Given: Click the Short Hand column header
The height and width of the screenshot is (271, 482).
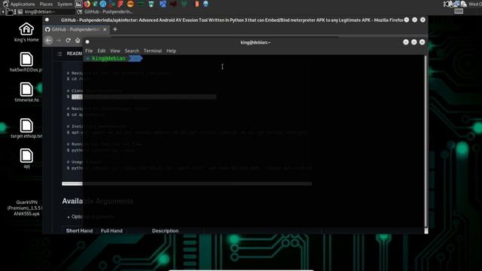Looking at the screenshot, I should [79, 231].
